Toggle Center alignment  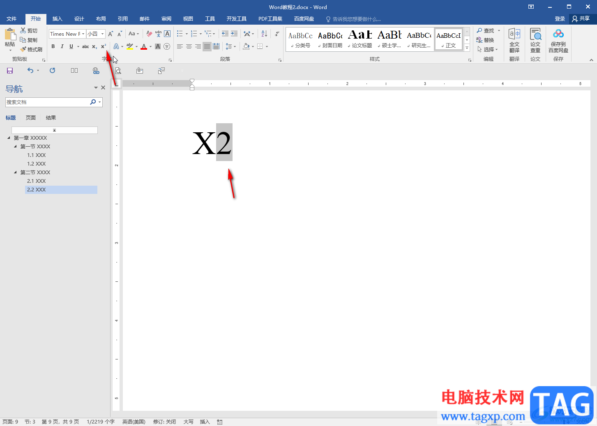click(x=189, y=46)
